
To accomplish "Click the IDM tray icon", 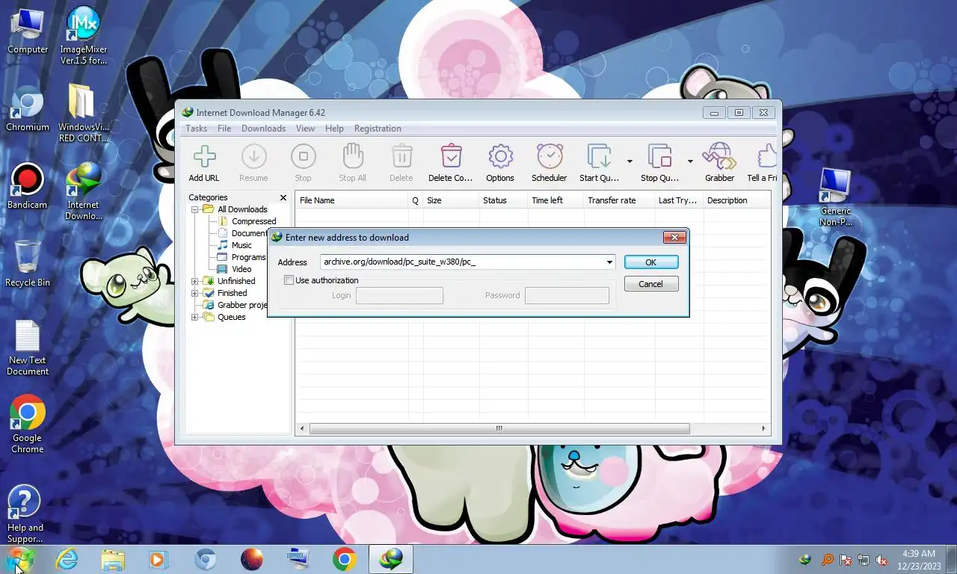I will (x=805, y=559).
